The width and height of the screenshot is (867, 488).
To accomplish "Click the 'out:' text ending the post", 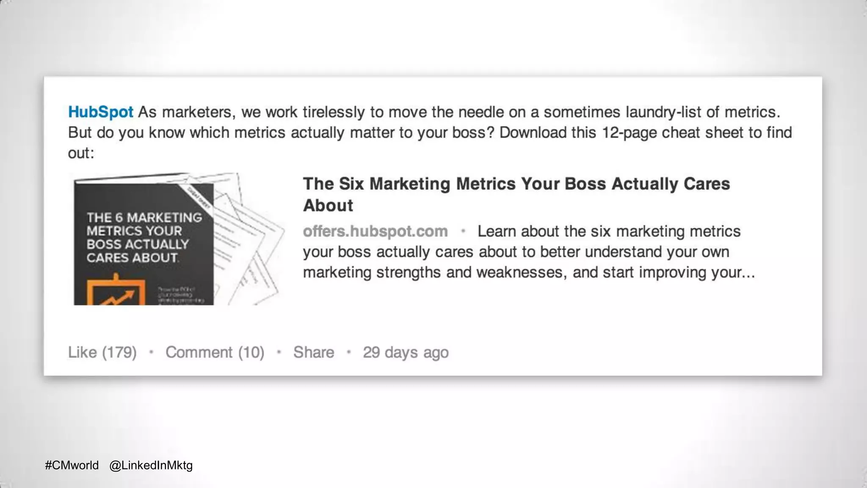I will tap(81, 153).
